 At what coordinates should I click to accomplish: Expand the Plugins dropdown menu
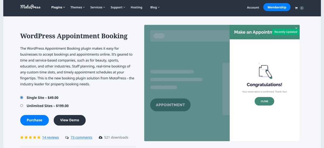[x=58, y=7]
